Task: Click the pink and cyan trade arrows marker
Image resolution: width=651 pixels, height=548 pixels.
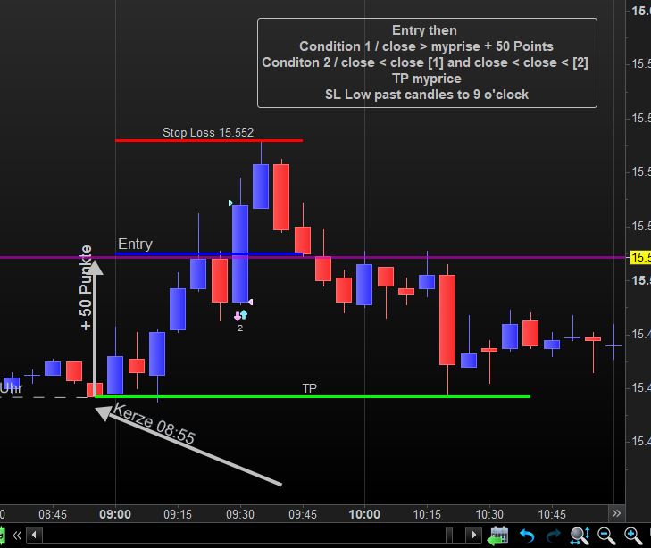Action: click(x=241, y=316)
